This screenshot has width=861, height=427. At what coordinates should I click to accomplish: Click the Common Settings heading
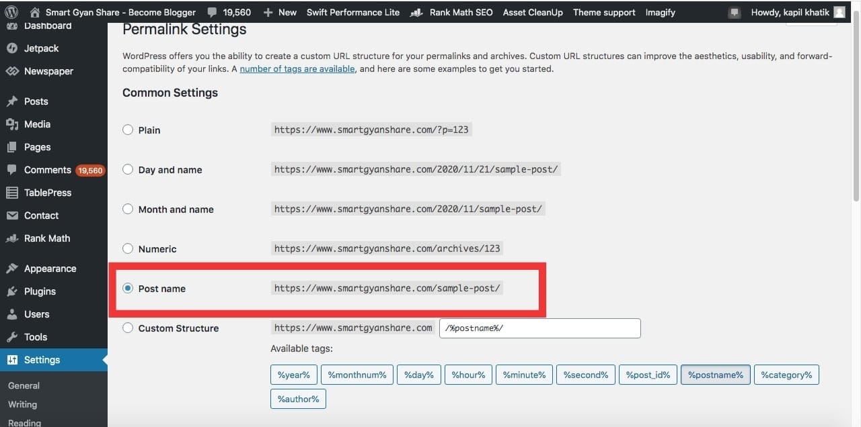(170, 93)
